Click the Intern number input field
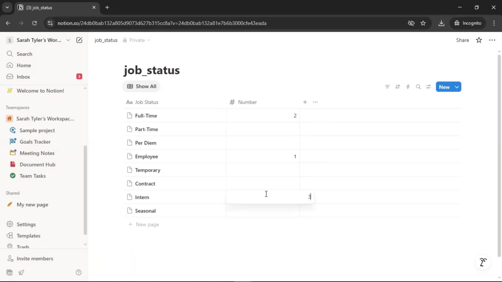The image size is (502, 282). tap(270, 197)
